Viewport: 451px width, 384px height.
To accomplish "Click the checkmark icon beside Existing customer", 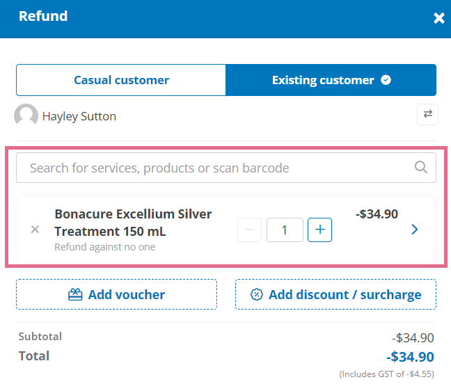I will [386, 80].
